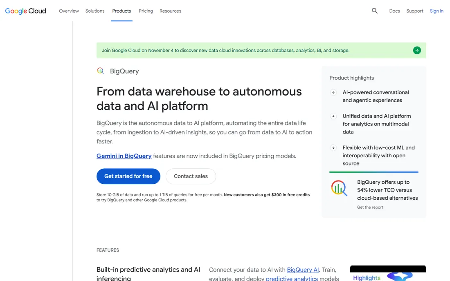This screenshot has width=450, height=281.
Task: Click the November 4 announcement banner text
Action: coord(225,50)
